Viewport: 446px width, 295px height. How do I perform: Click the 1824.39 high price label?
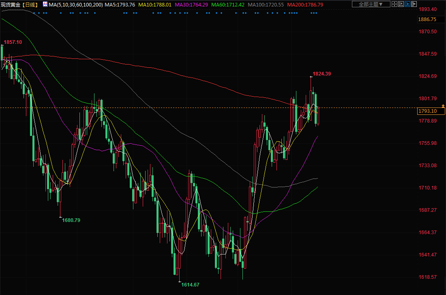coord(322,74)
